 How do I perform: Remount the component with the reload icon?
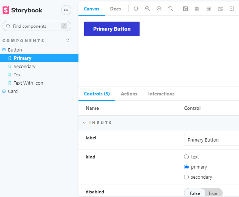point(136,9)
